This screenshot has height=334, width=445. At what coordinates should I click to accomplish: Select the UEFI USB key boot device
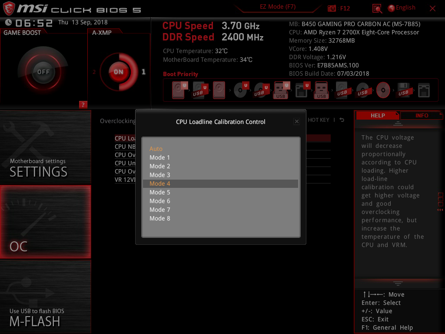[281, 90]
